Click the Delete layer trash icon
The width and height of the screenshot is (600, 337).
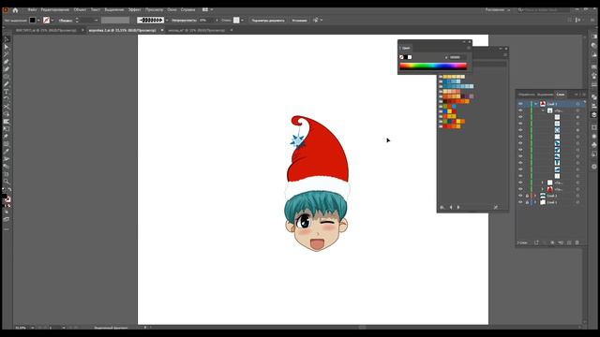coord(577,242)
